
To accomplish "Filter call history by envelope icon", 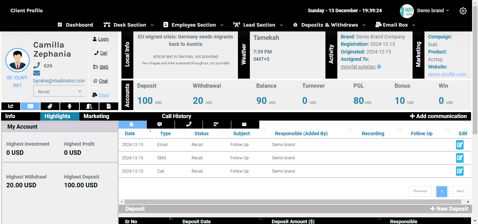I will pyautogui.click(x=244, y=124).
